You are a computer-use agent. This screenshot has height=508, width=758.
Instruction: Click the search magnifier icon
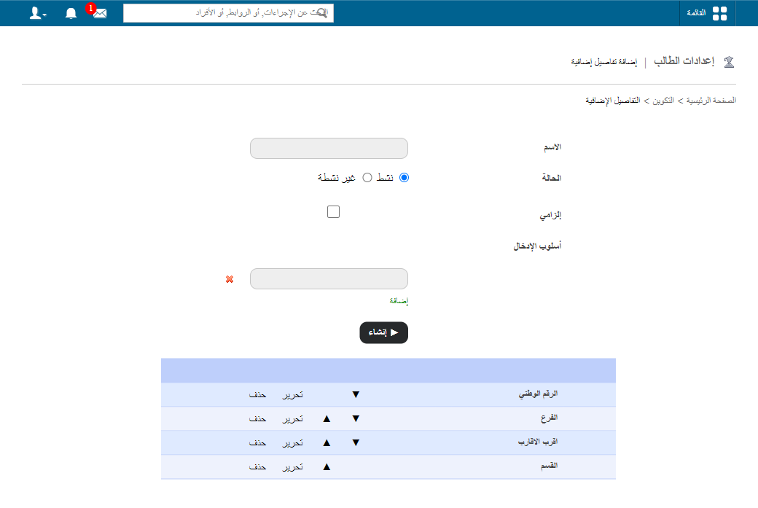(x=321, y=13)
